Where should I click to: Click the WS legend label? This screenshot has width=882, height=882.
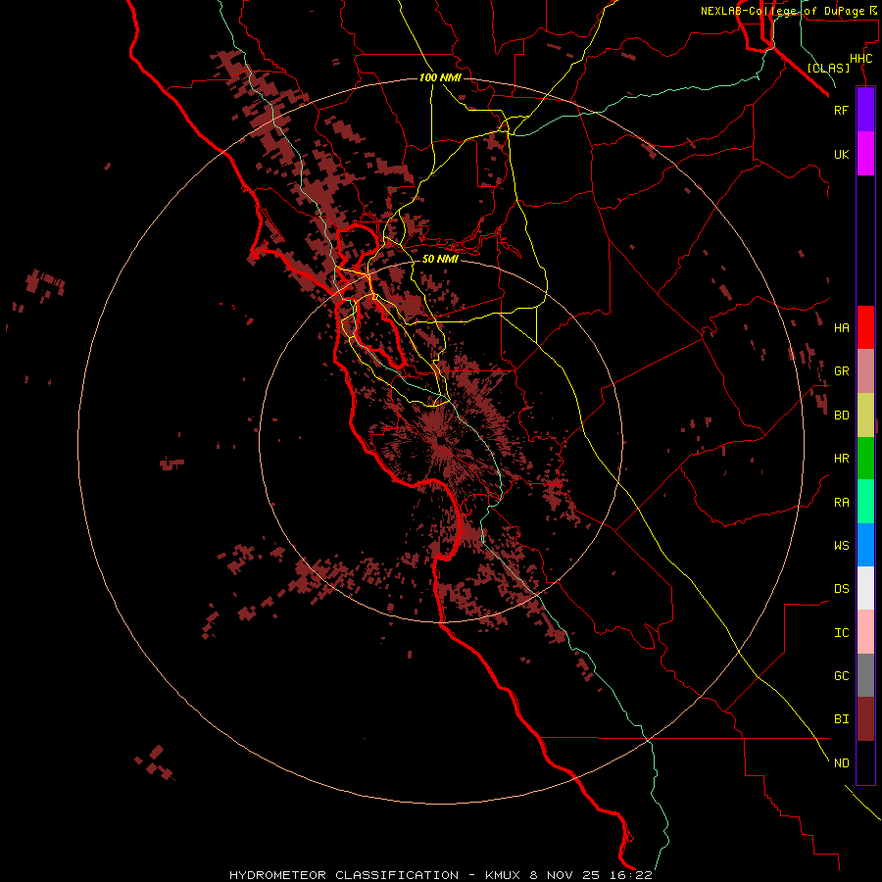(x=841, y=546)
